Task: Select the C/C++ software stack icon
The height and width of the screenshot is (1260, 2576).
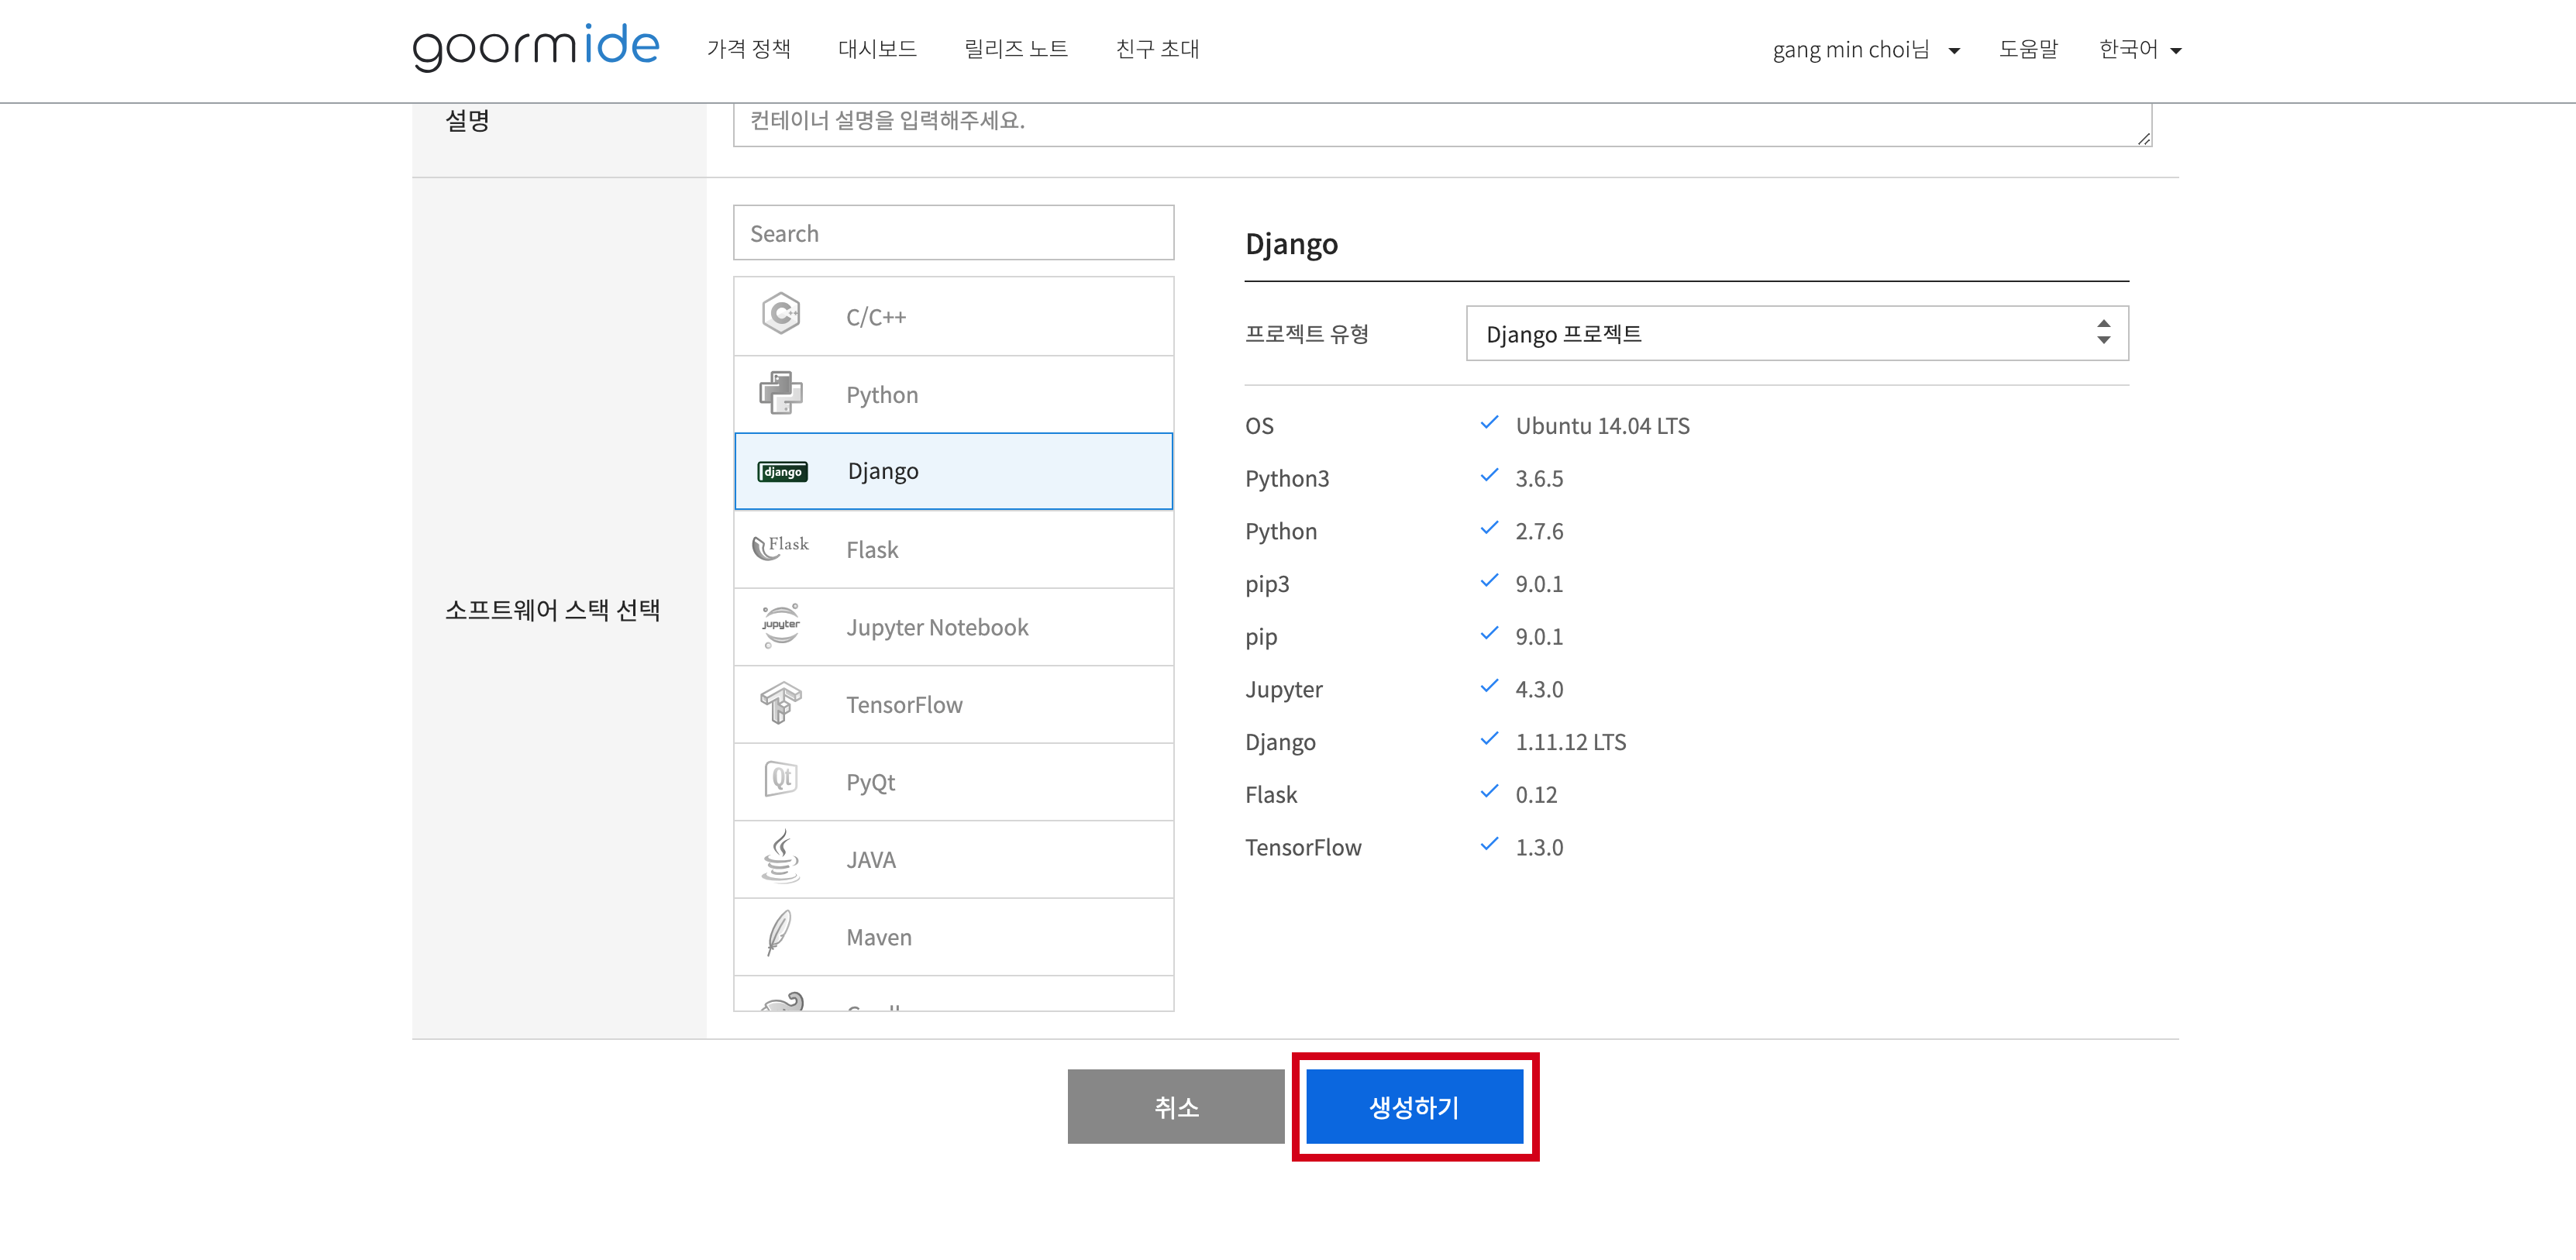Action: (x=780, y=315)
